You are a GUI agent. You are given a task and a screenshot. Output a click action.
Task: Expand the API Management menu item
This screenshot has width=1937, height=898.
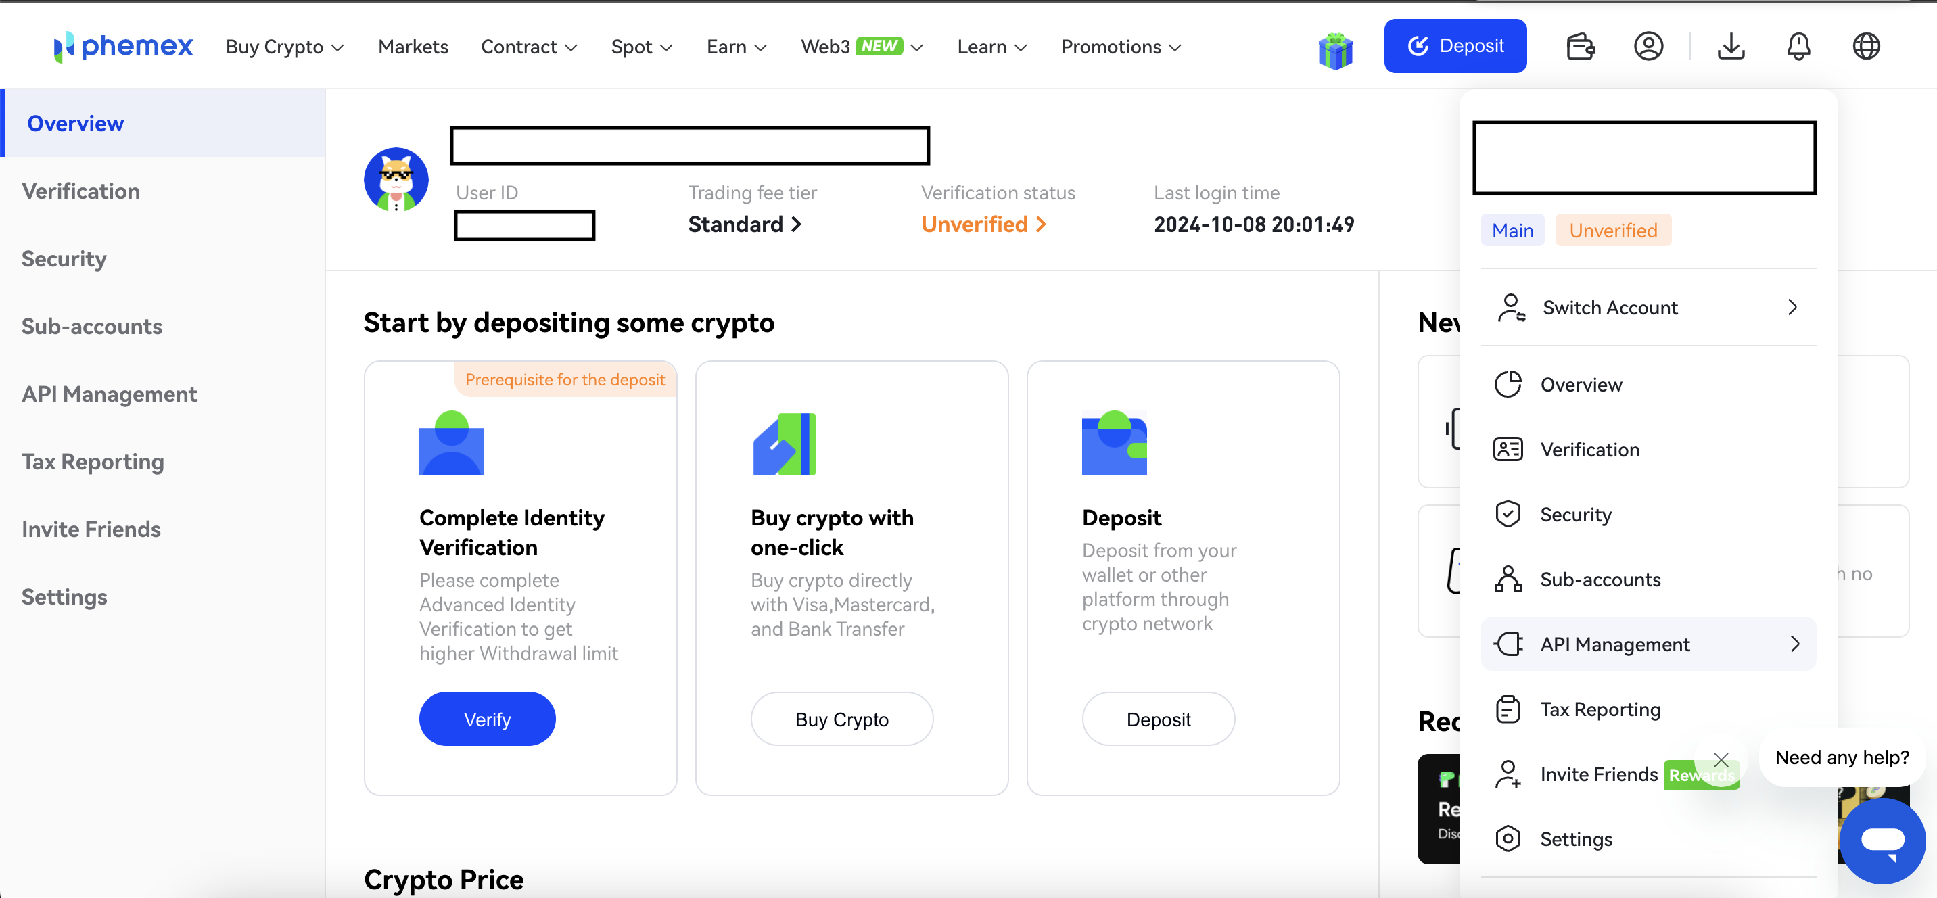tap(1794, 642)
